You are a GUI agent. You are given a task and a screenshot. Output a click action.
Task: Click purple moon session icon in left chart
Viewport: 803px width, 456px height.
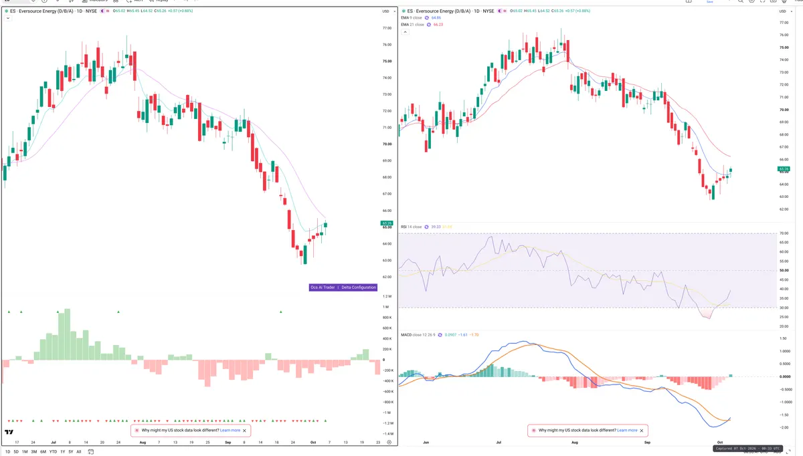pyautogui.click(x=102, y=11)
